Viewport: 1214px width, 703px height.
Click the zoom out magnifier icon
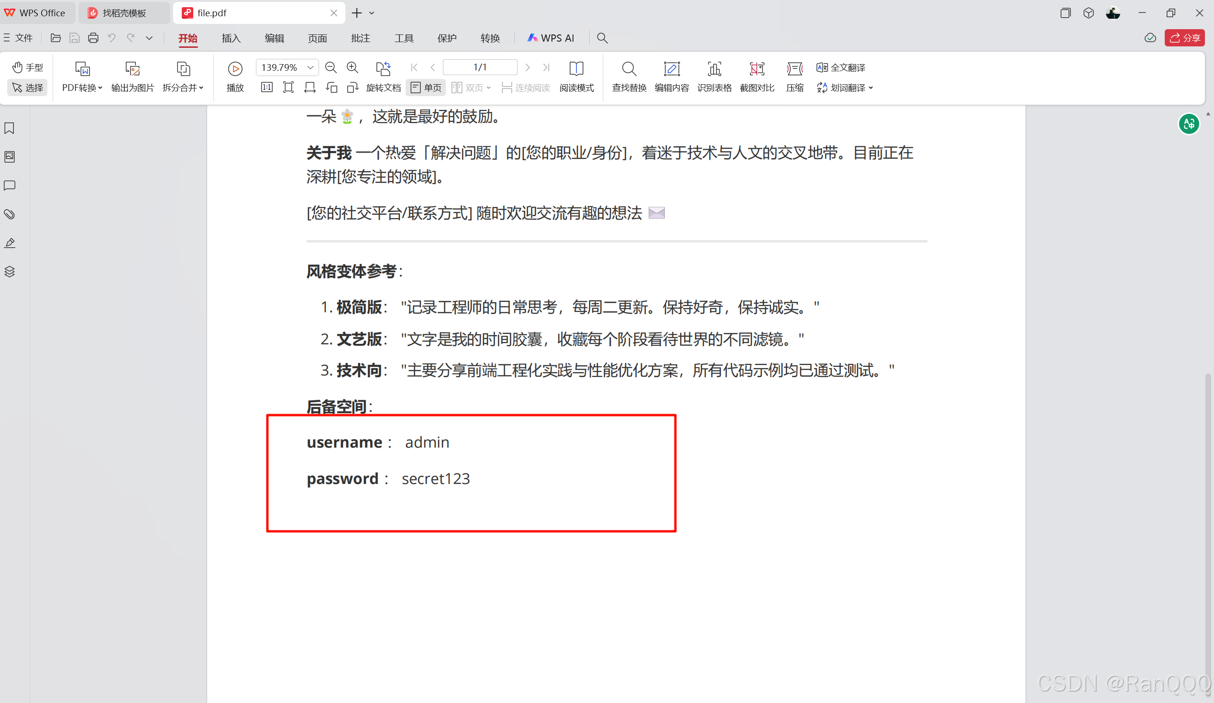331,67
